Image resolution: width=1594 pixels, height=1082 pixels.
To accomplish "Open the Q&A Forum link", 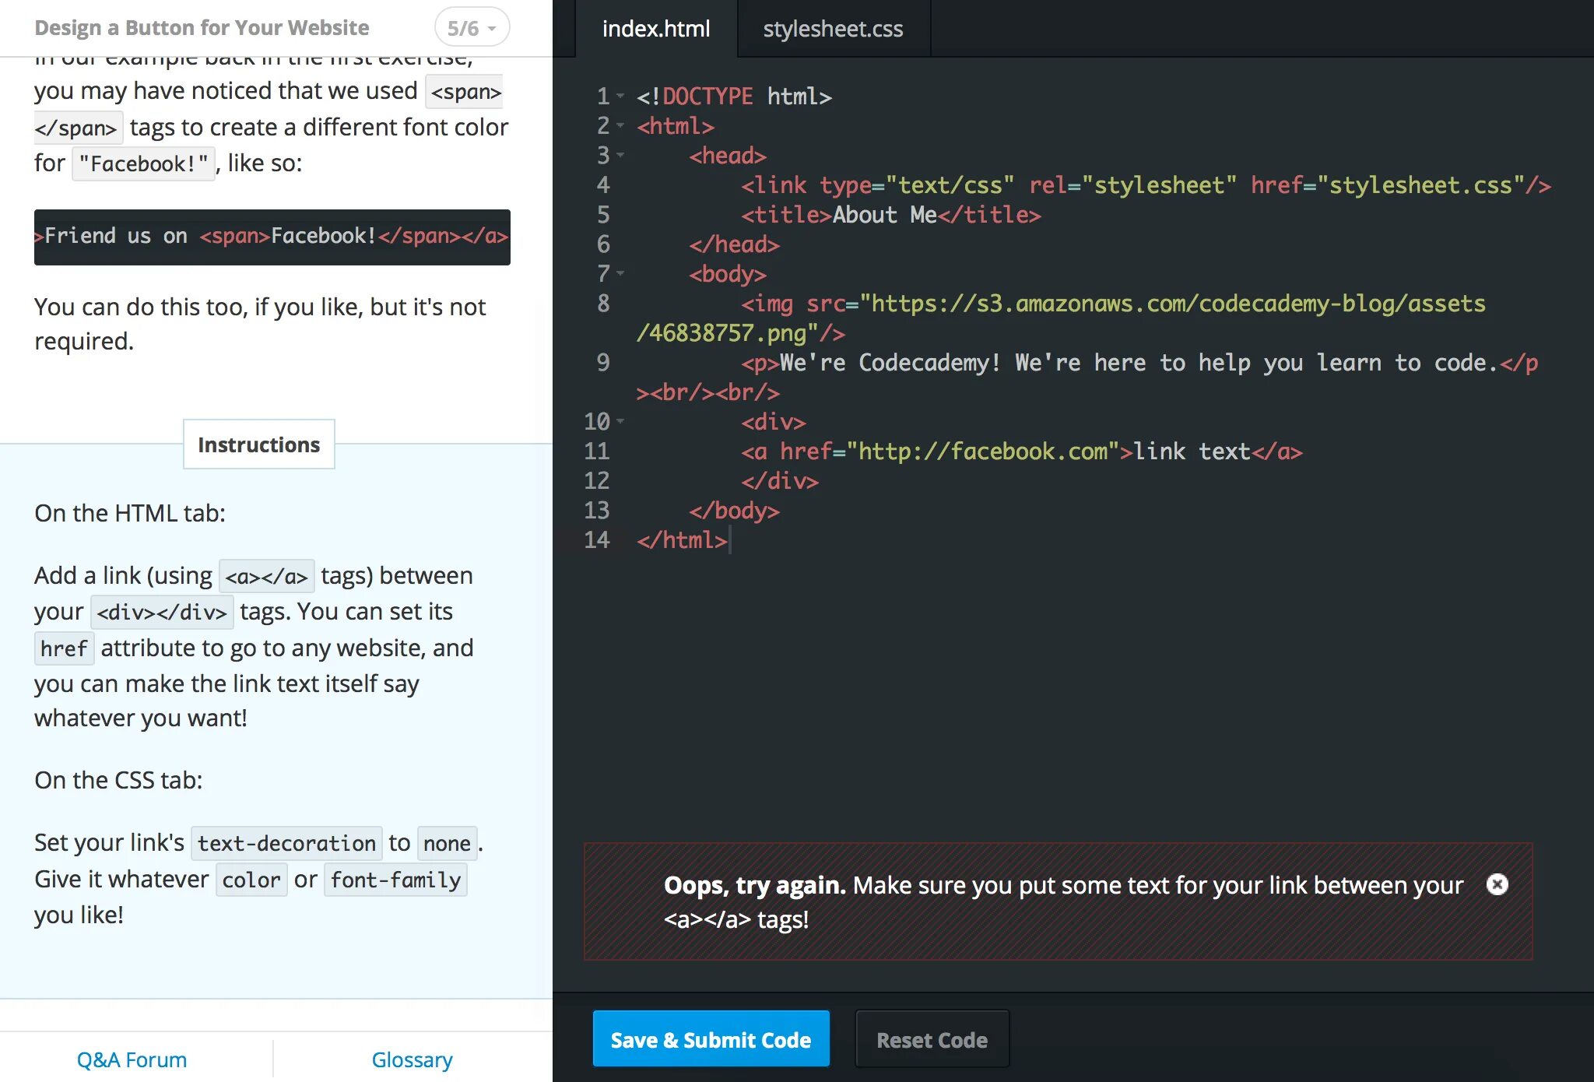I will (x=132, y=1059).
